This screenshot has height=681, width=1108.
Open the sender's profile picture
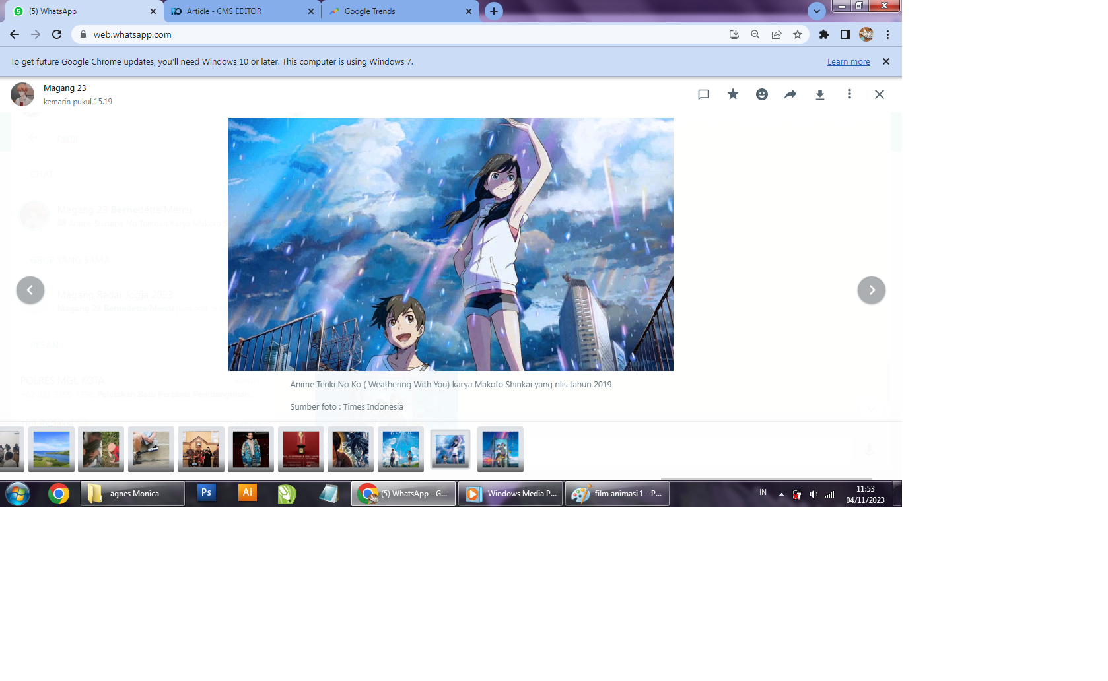point(22,94)
